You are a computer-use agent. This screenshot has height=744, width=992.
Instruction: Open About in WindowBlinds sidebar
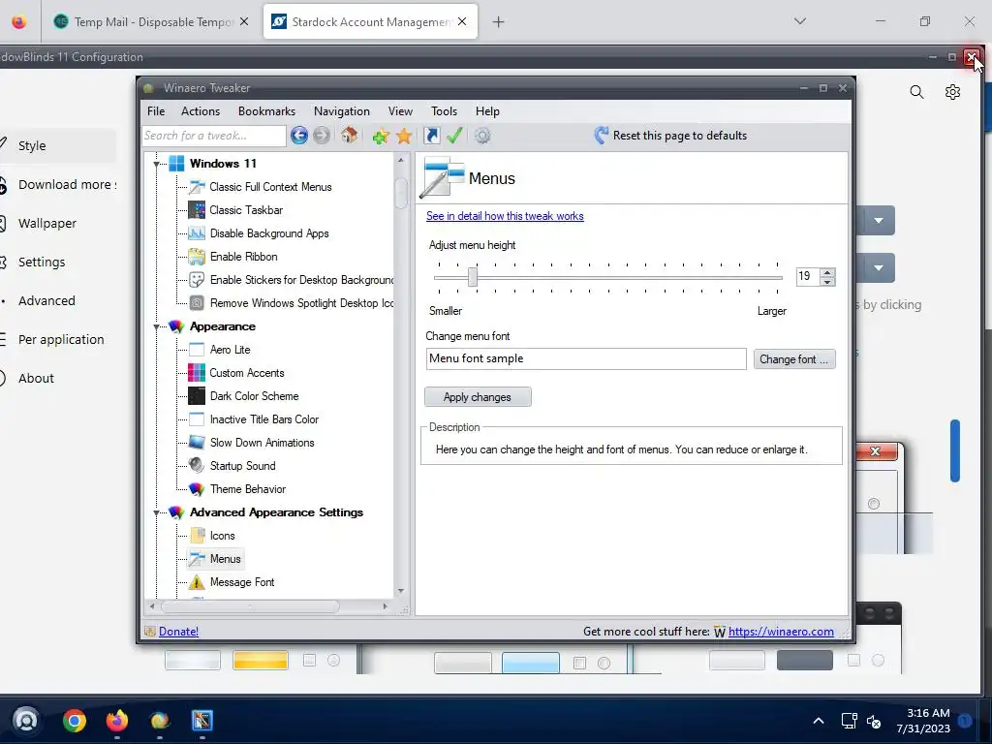click(x=36, y=379)
